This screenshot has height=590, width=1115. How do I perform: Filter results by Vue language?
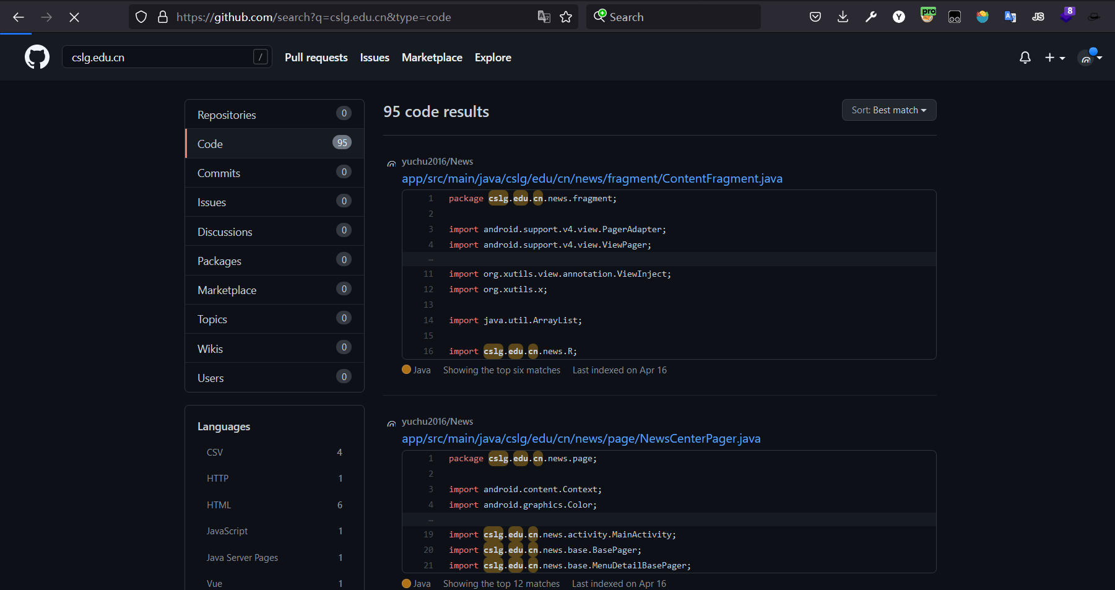coord(274,584)
